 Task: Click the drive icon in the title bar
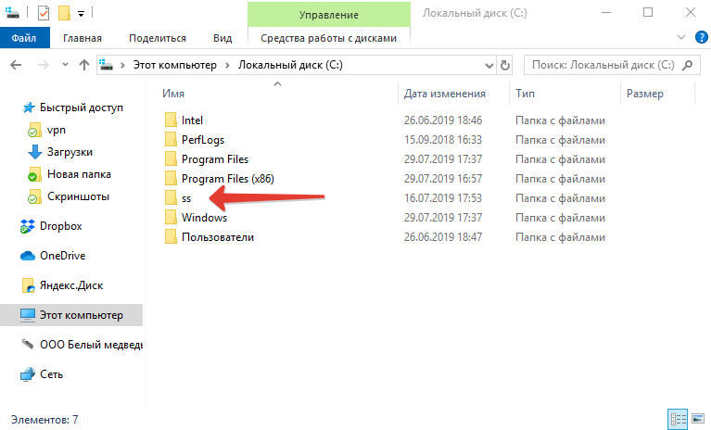(12, 13)
